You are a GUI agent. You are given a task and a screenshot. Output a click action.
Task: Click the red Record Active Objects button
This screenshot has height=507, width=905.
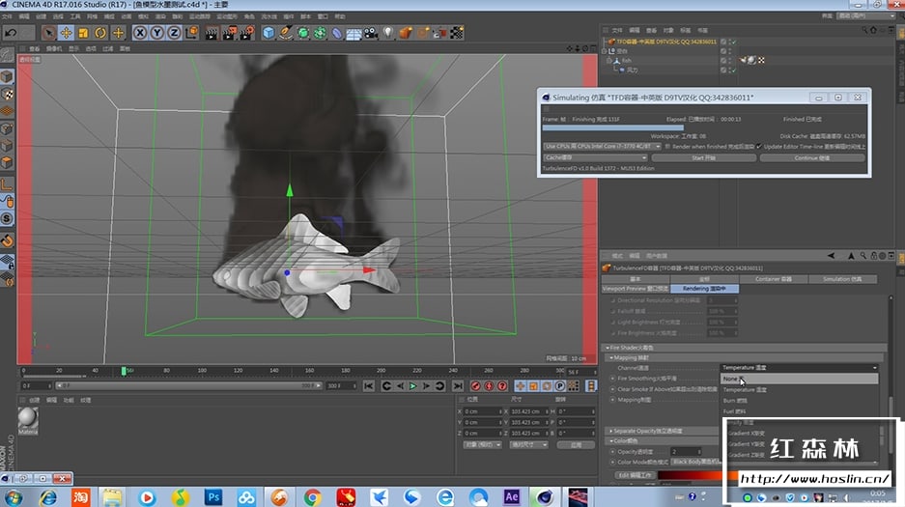pyautogui.click(x=475, y=386)
